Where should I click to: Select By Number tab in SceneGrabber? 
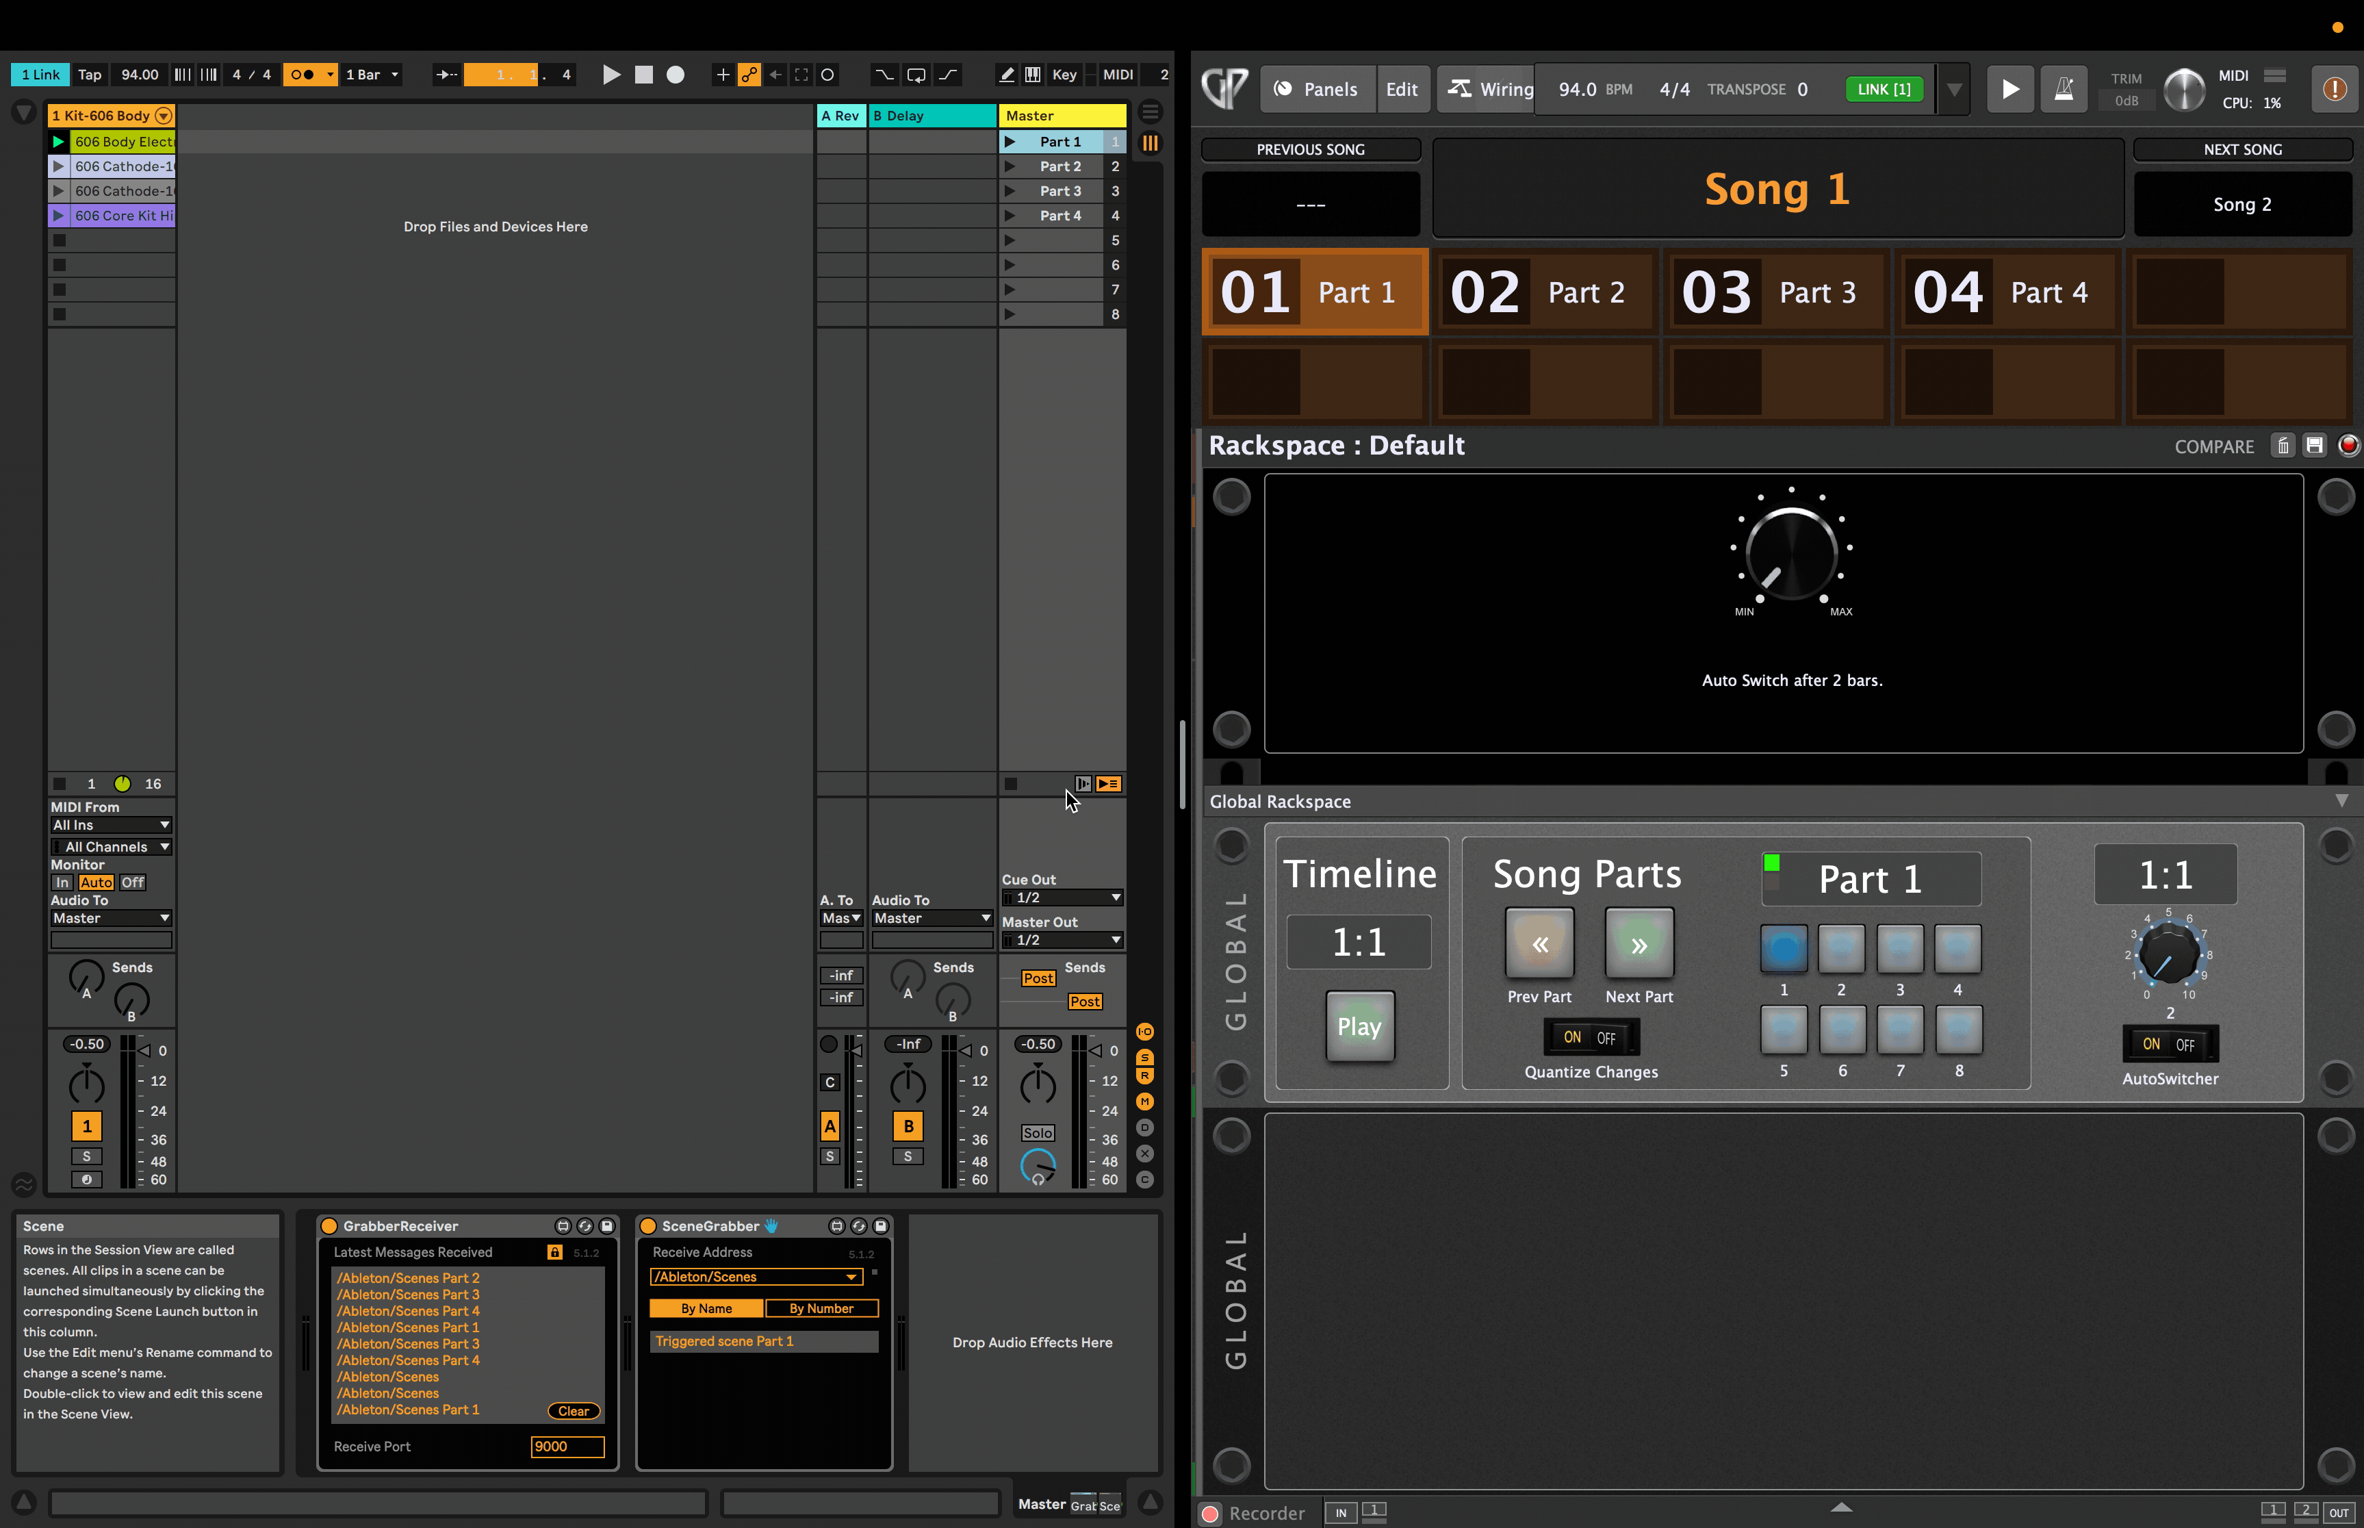821,1309
